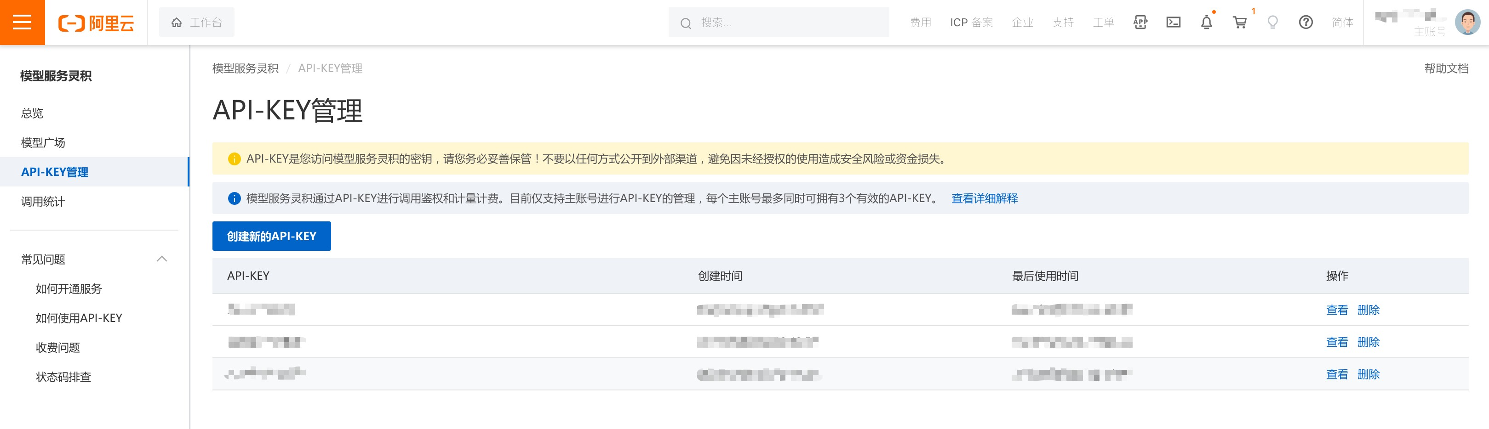Click 删除 for the first API key

point(1368,310)
